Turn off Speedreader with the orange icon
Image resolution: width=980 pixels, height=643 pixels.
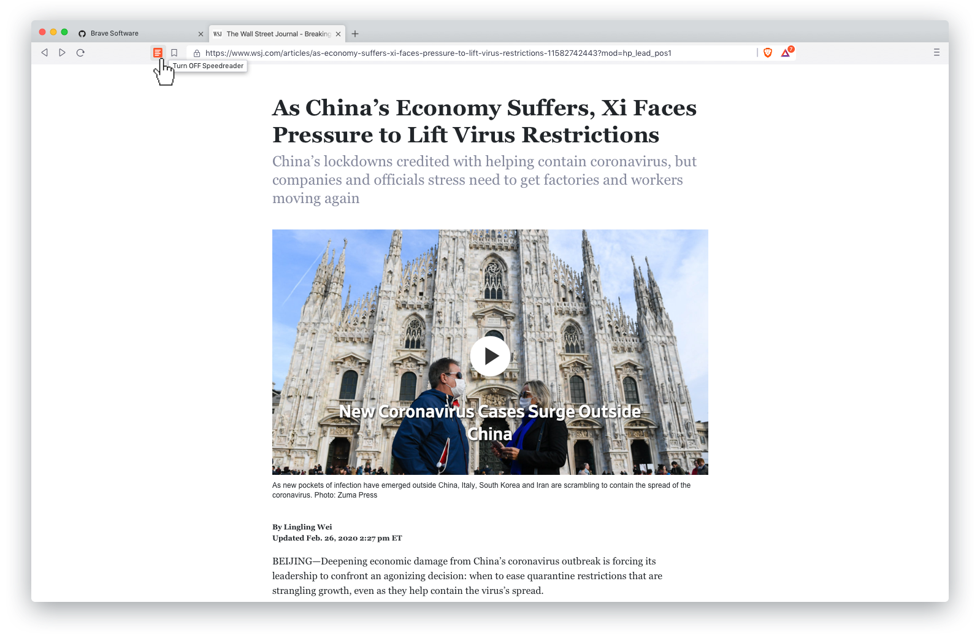[158, 53]
